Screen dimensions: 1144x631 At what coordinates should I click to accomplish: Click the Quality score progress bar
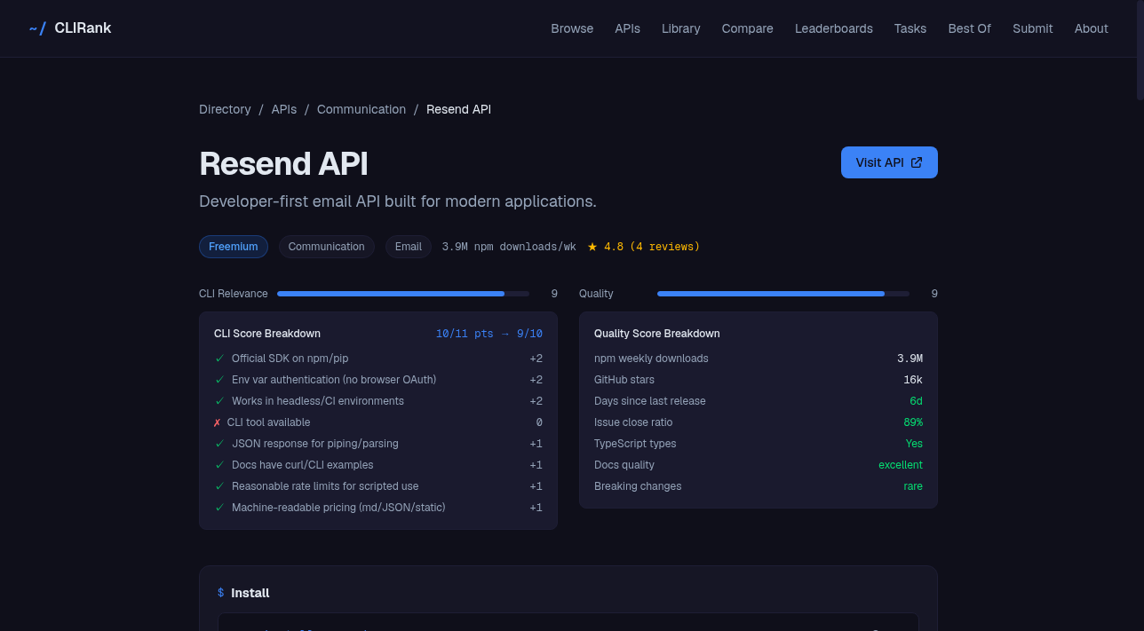tap(783, 294)
